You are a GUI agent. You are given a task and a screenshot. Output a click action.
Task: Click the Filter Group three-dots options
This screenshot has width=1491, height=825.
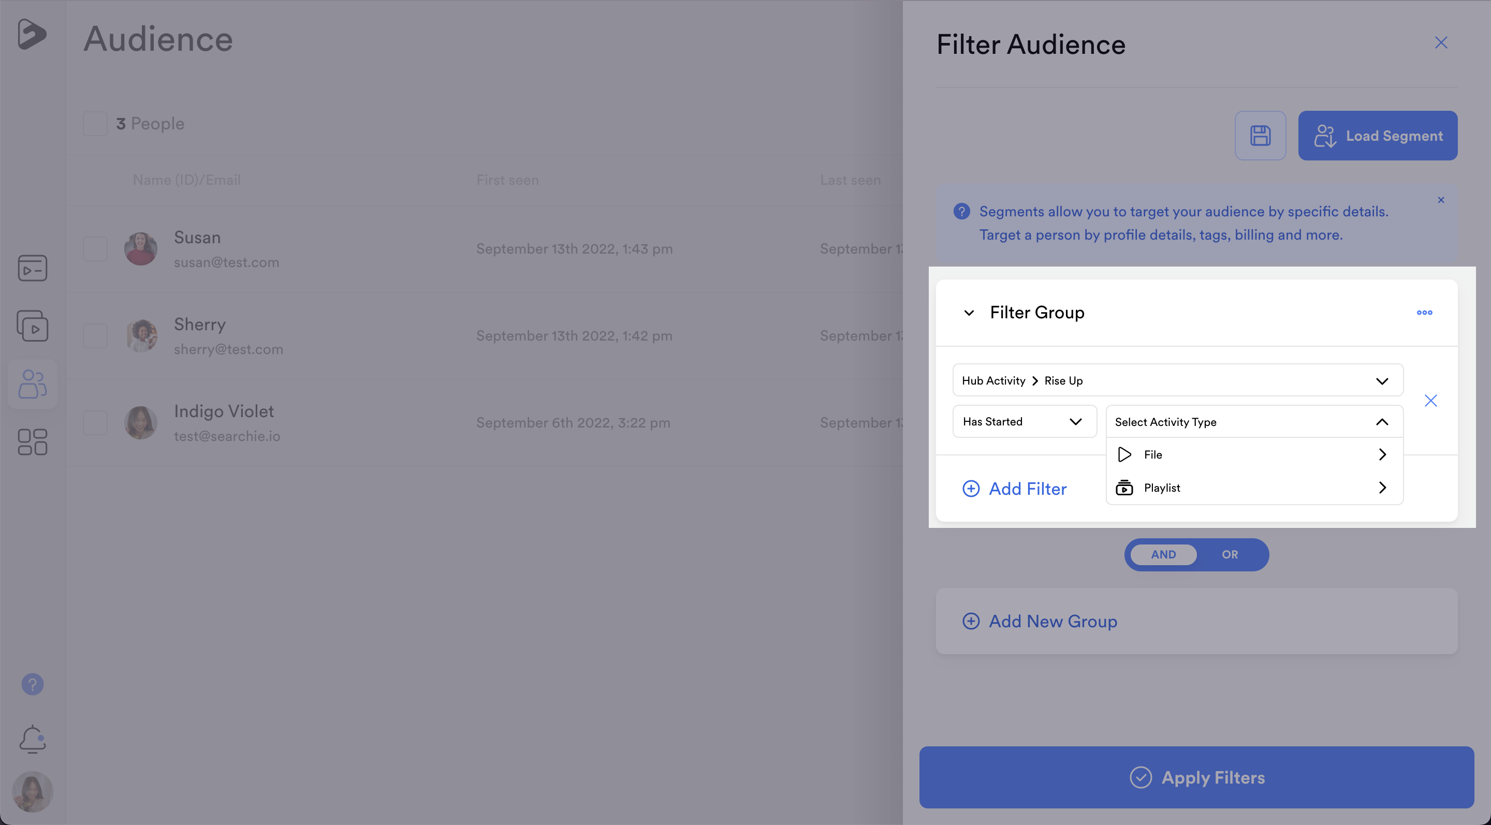[1424, 313]
